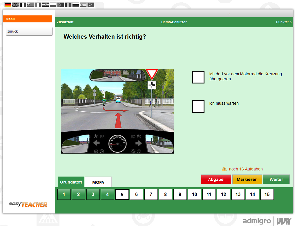Viewport: 297px width, 226px height.
Task: Select the Turkish flag language icon
Action: pyautogui.click(x=91, y=5)
